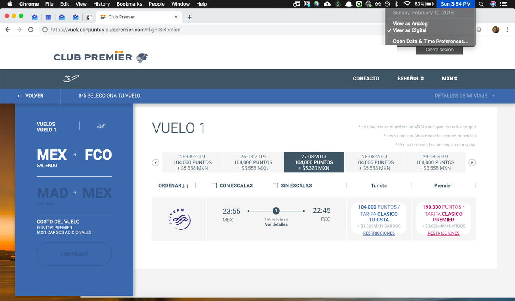Viewport: 515px width, 301px height.
Task: Click the airplane icon beside VUELO 1
Action: [102, 126]
